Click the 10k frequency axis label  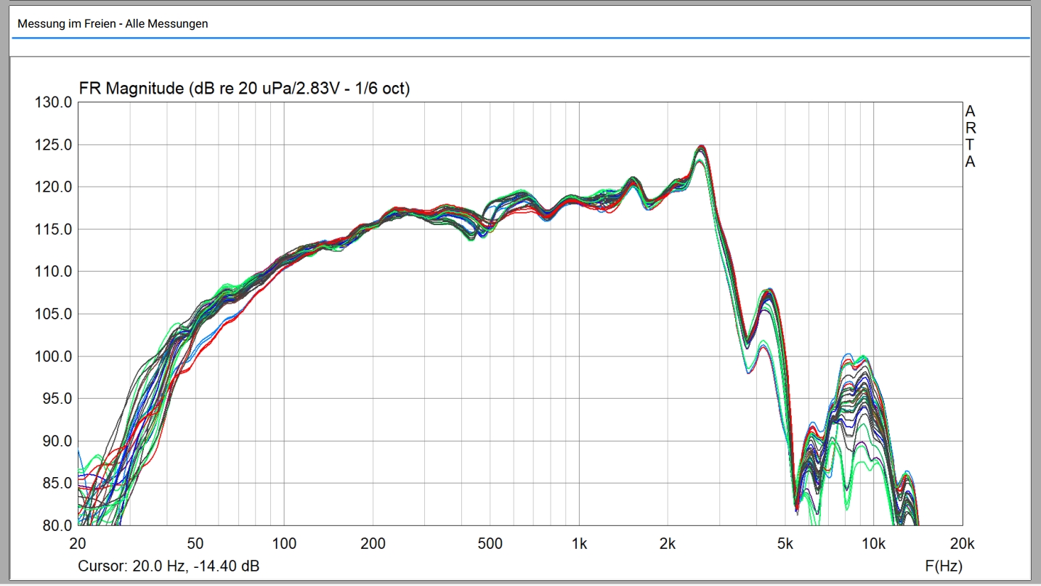[x=874, y=544]
